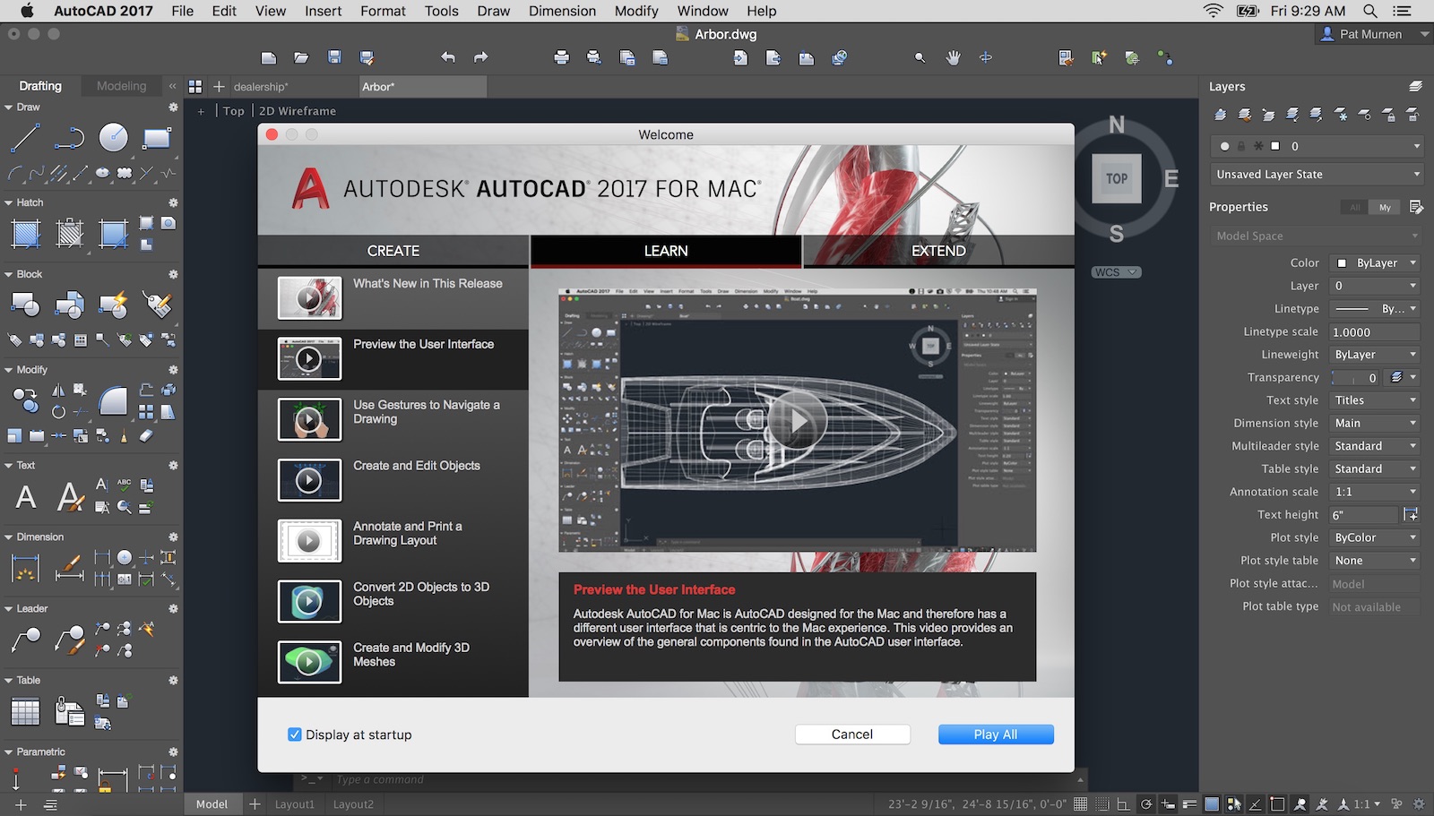Open layer manager icon in Layers header
1434x816 pixels.
pyautogui.click(x=1415, y=87)
